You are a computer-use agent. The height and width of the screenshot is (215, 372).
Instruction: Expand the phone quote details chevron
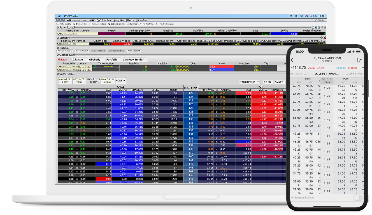pyautogui.click(x=363, y=68)
